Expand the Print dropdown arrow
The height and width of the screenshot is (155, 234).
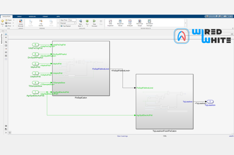(13, 26)
